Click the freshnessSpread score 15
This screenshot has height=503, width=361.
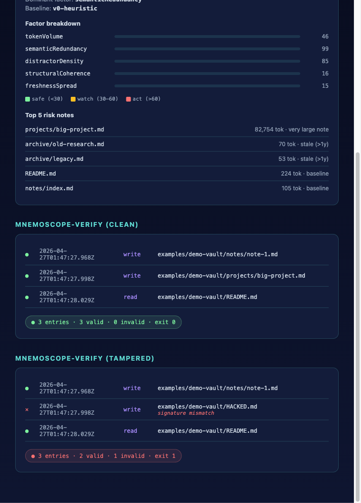click(x=325, y=85)
